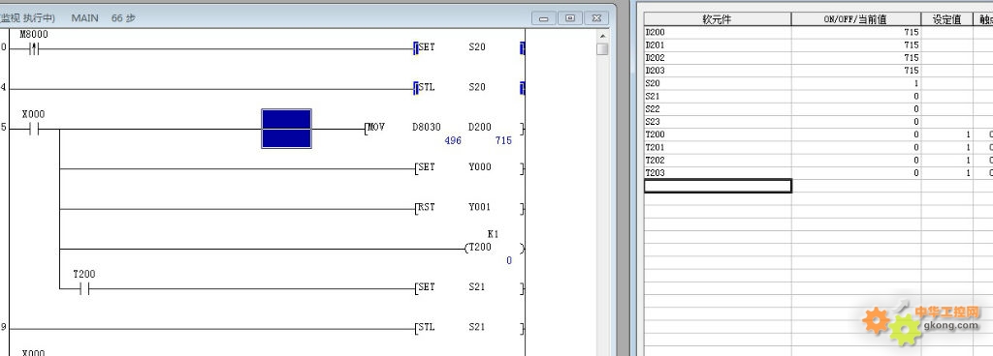Click the STL S20 instruction
The height and width of the screenshot is (356, 993).
pos(468,88)
